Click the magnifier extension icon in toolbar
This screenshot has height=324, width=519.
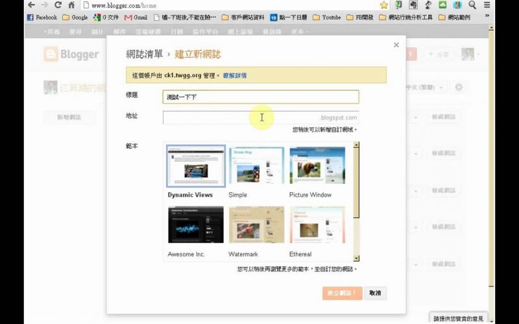point(472,5)
